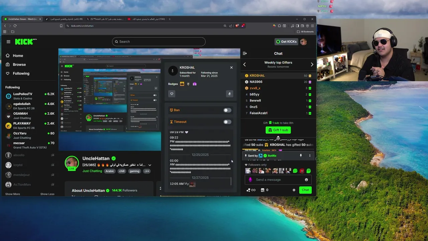The height and width of the screenshot is (241, 428).
Task: Click the pin icon on the BotRix message
Action: pos(301,156)
